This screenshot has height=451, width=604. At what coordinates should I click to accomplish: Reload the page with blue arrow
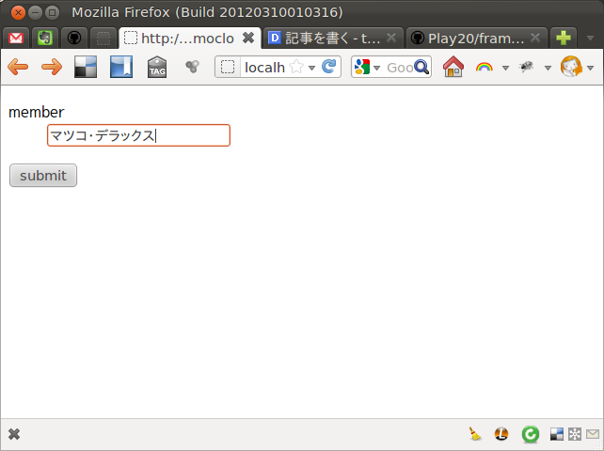click(x=328, y=67)
